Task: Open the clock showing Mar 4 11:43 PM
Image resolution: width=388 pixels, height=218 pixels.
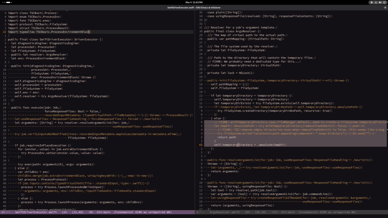Action: click(194, 2)
